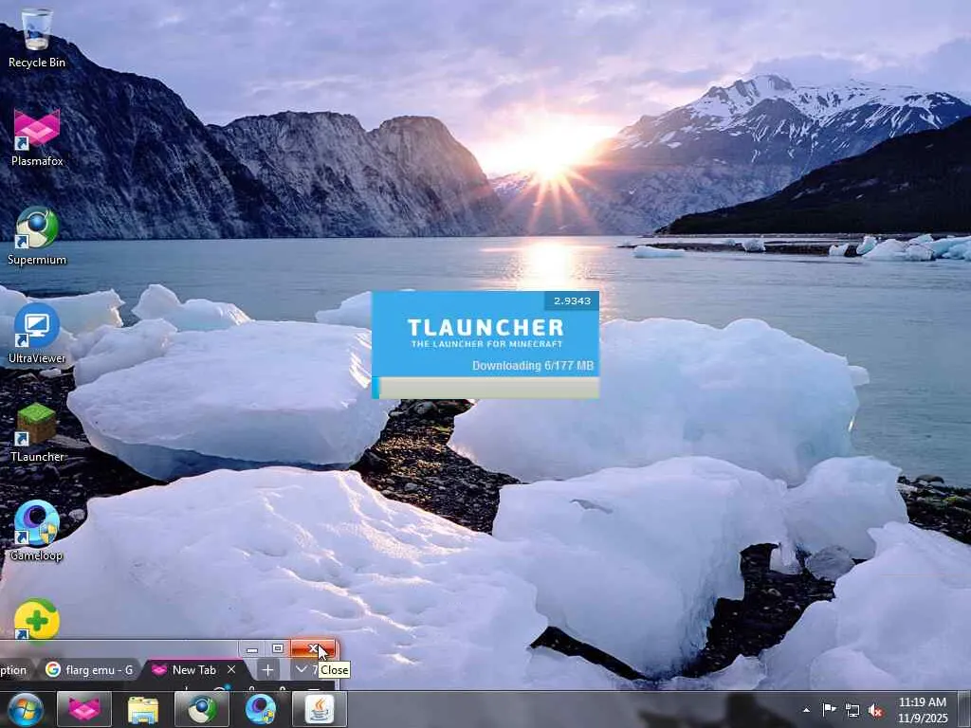Switch to the New Tab browser tab
Image resolution: width=971 pixels, height=728 pixels.
point(193,670)
